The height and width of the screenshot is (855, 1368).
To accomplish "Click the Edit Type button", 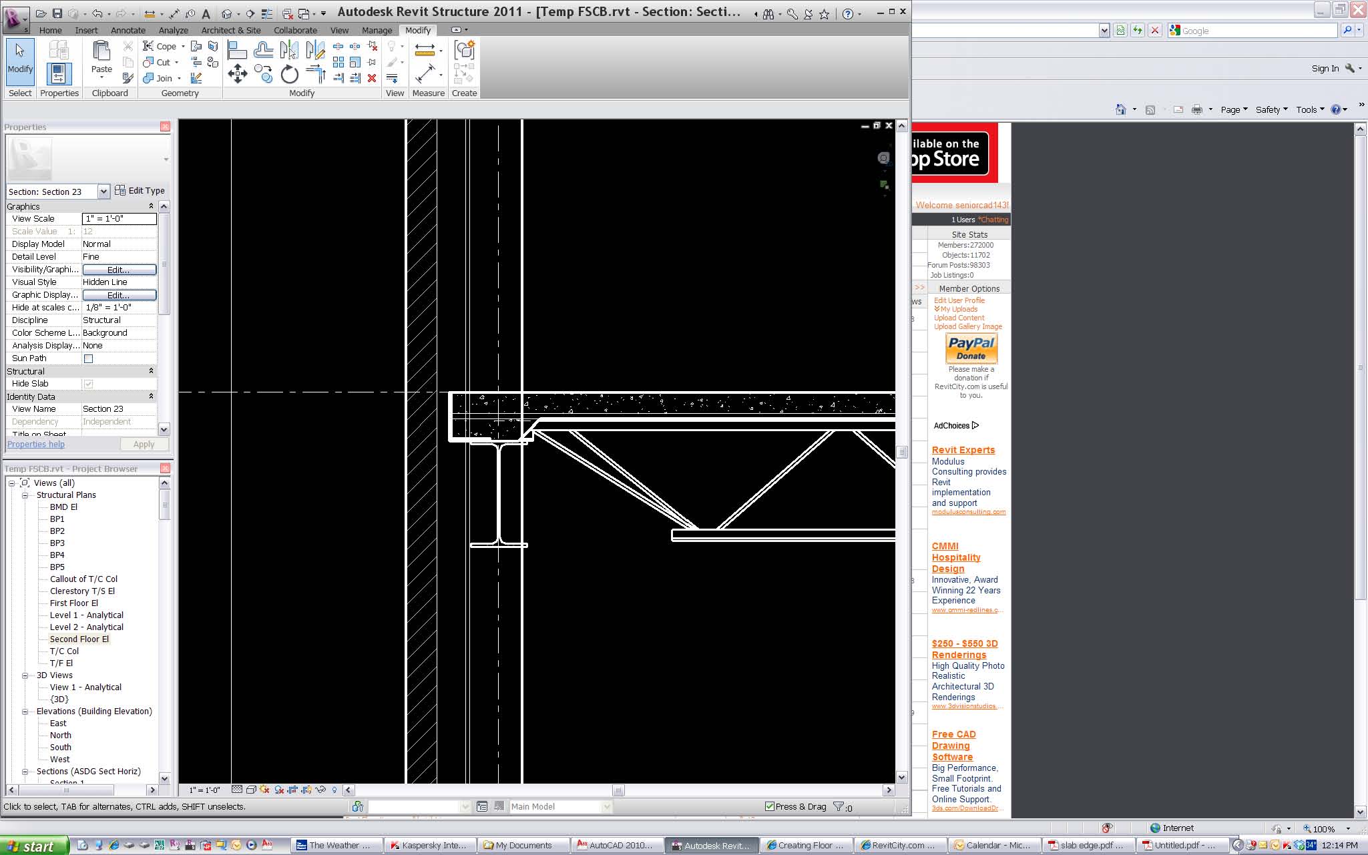I will (140, 190).
